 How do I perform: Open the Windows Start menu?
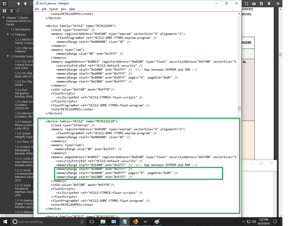point(5,222)
